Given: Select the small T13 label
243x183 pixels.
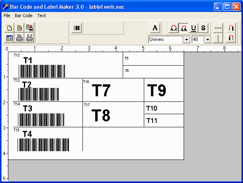Looking at the screenshot, I should [17, 81].
